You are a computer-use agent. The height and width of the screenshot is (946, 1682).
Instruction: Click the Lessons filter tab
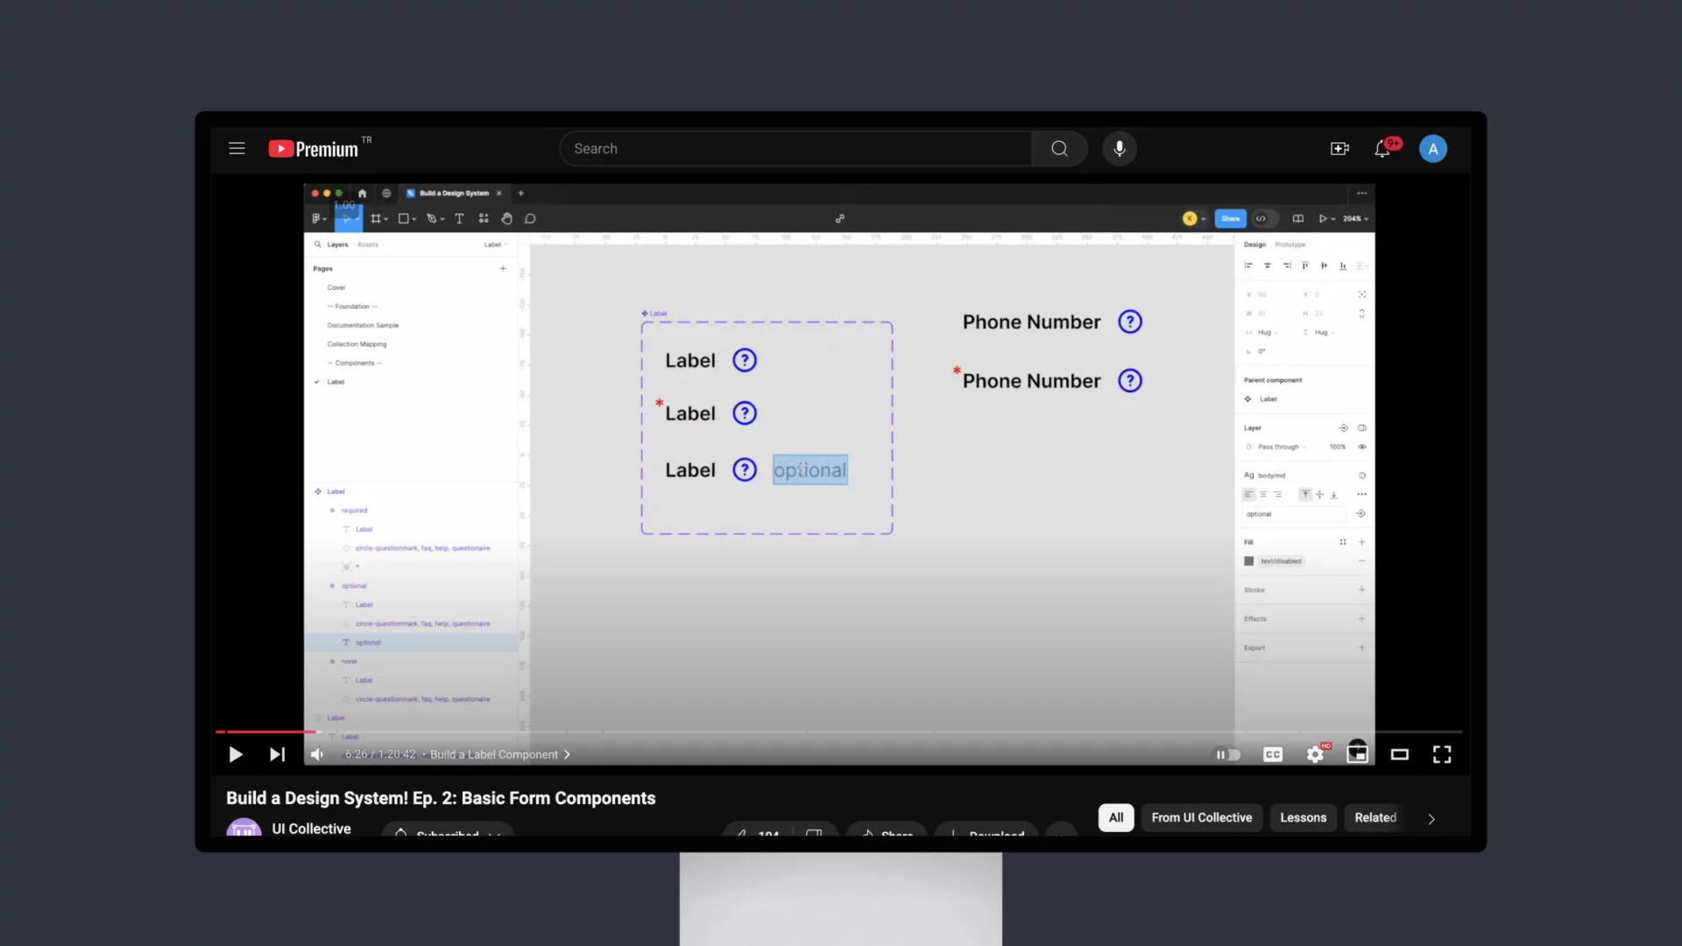click(1303, 818)
